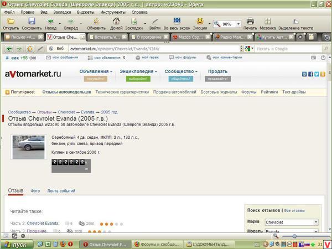Click the reload icon in address bar
Screen dimensions: 332x249
(x=30, y=49)
